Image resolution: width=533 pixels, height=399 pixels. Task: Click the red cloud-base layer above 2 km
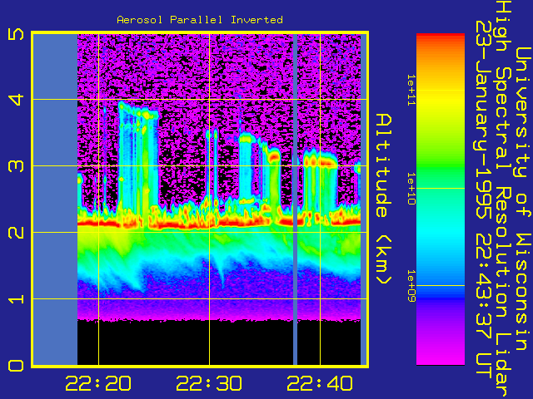tap(217, 224)
